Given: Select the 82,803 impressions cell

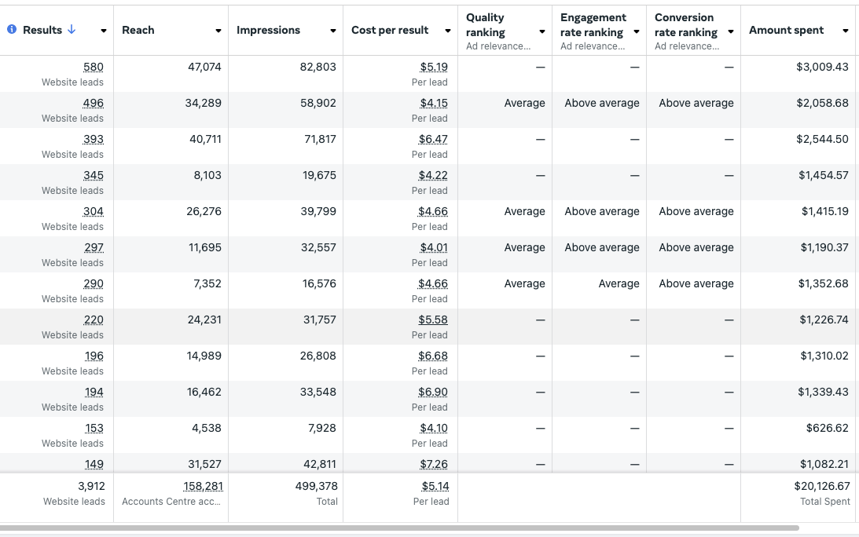Looking at the screenshot, I should coord(318,67).
